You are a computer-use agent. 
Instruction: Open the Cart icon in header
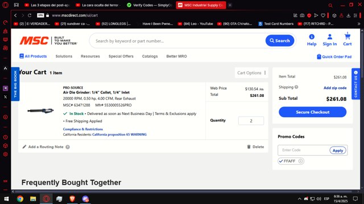348,36
